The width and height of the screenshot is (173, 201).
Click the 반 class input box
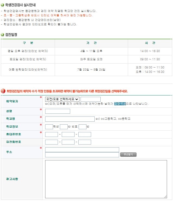tap(64, 127)
